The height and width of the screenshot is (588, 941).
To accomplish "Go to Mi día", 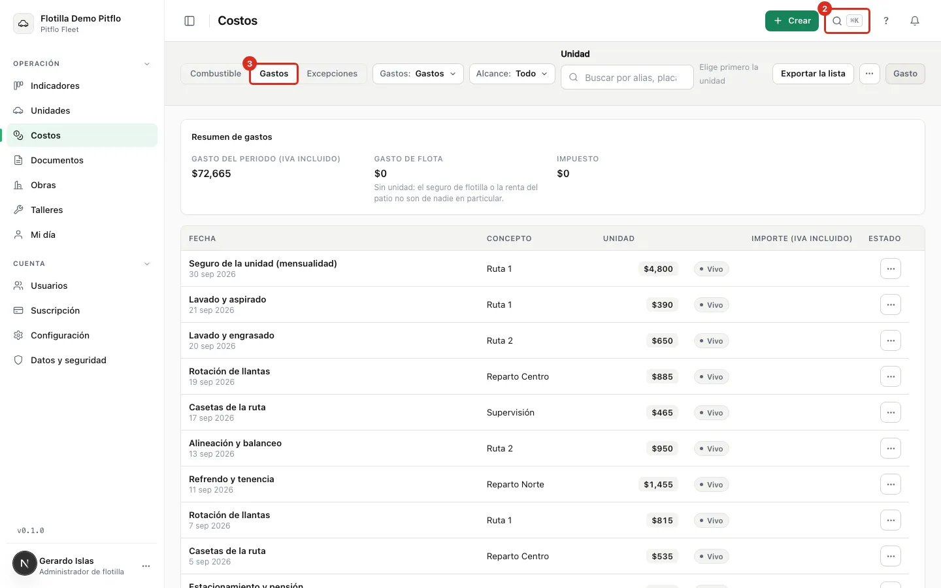I will 82,235.
